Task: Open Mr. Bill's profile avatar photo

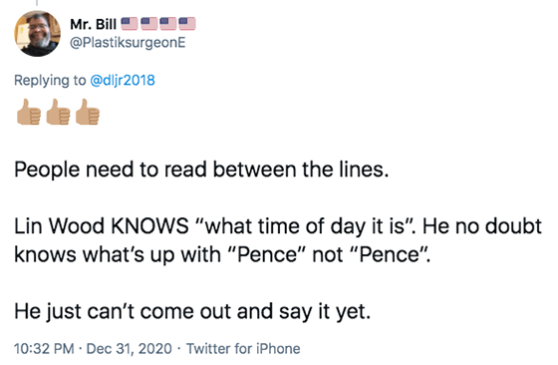Action: [x=38, y=33]
